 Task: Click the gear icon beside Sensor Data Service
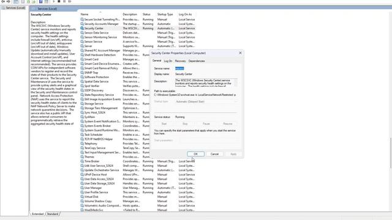[x=82, y=32]
